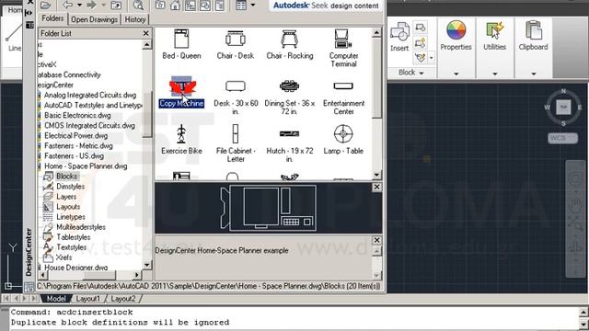This screenshot has height=331, width=589.
Task: Select Fasteners - US.dwg in tree
Action: point(74,155)
